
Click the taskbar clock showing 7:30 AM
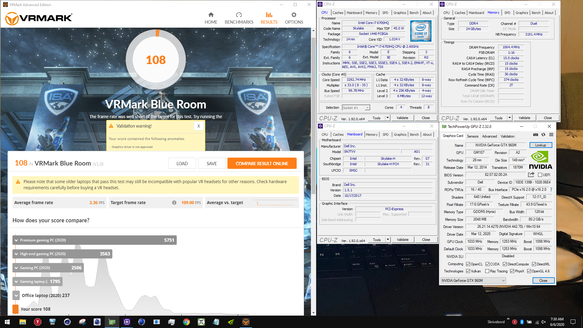coord(557,322)
